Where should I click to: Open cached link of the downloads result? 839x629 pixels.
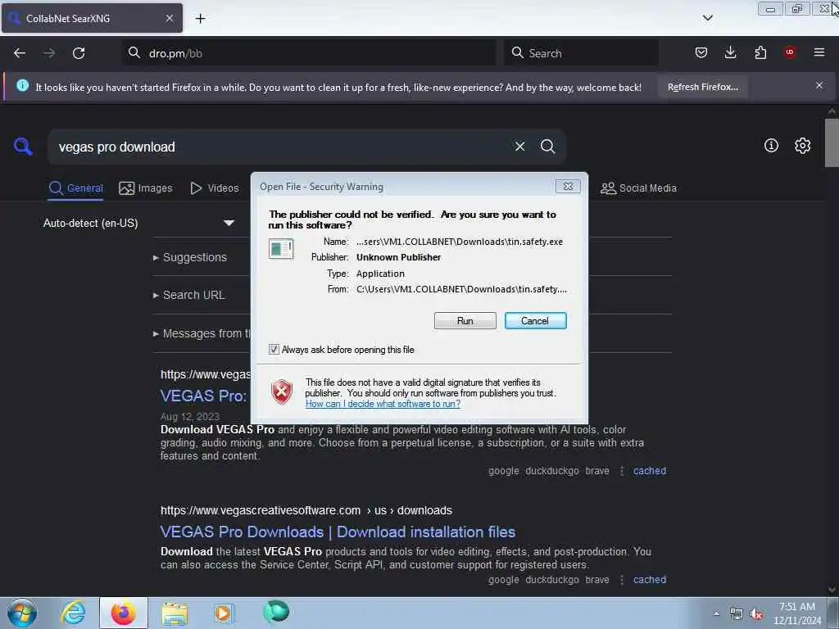tap(650, 579)
